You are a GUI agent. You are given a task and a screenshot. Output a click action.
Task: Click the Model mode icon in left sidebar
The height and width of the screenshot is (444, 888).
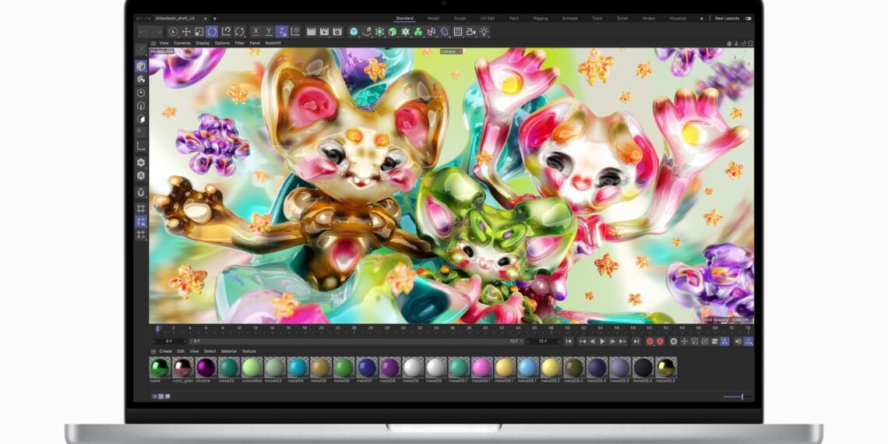[141, 66]
